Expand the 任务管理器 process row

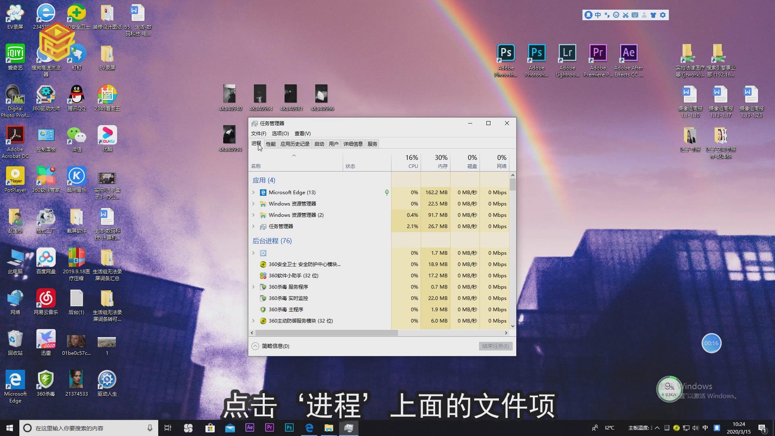[253, 226]
